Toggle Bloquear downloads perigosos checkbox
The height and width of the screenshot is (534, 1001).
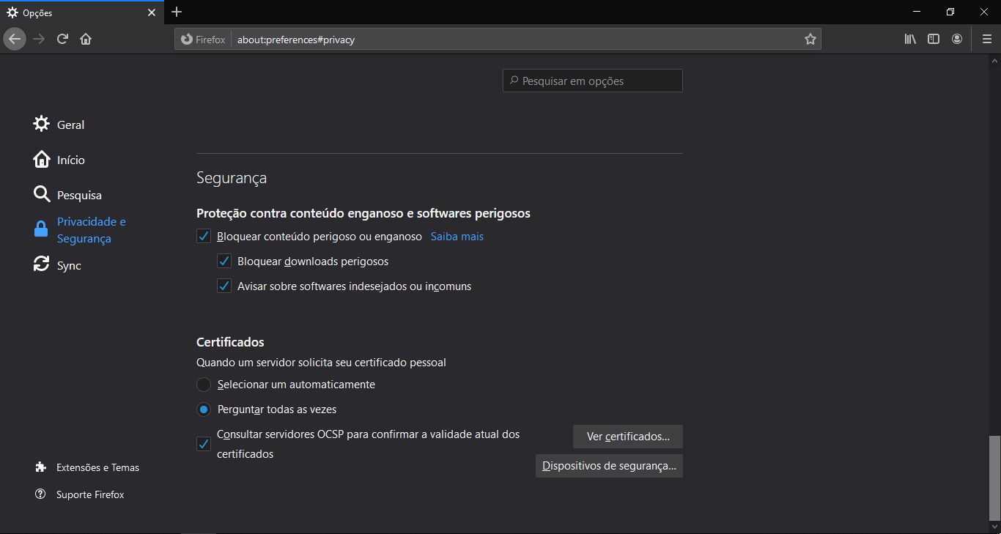tap(224, 262)
